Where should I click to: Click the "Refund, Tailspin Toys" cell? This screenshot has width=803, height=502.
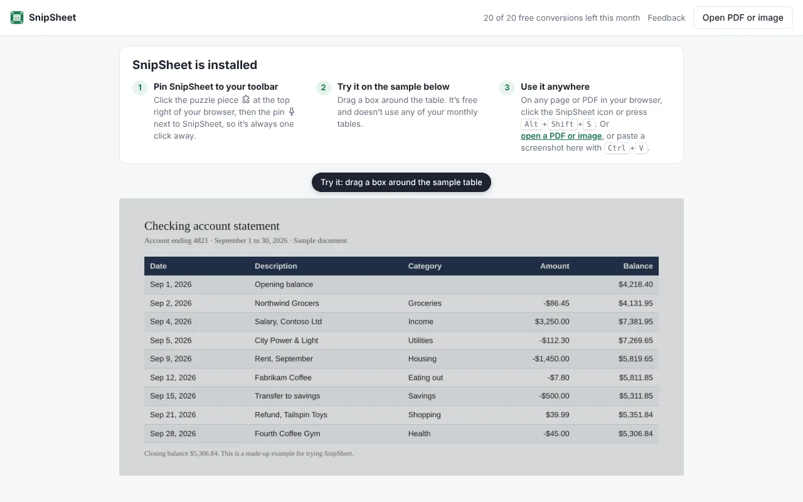coord(291,415)
